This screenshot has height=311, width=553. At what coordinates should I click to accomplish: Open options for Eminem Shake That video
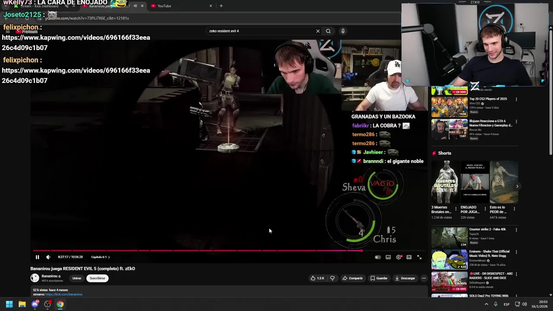coord(516,252)
